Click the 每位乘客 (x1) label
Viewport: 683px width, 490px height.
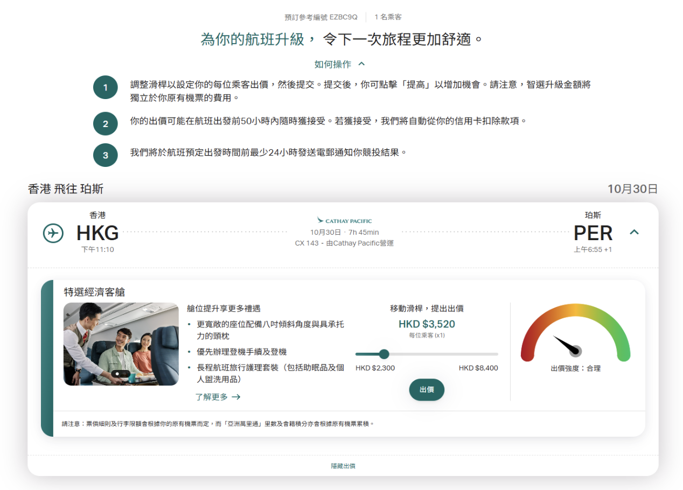427,335
